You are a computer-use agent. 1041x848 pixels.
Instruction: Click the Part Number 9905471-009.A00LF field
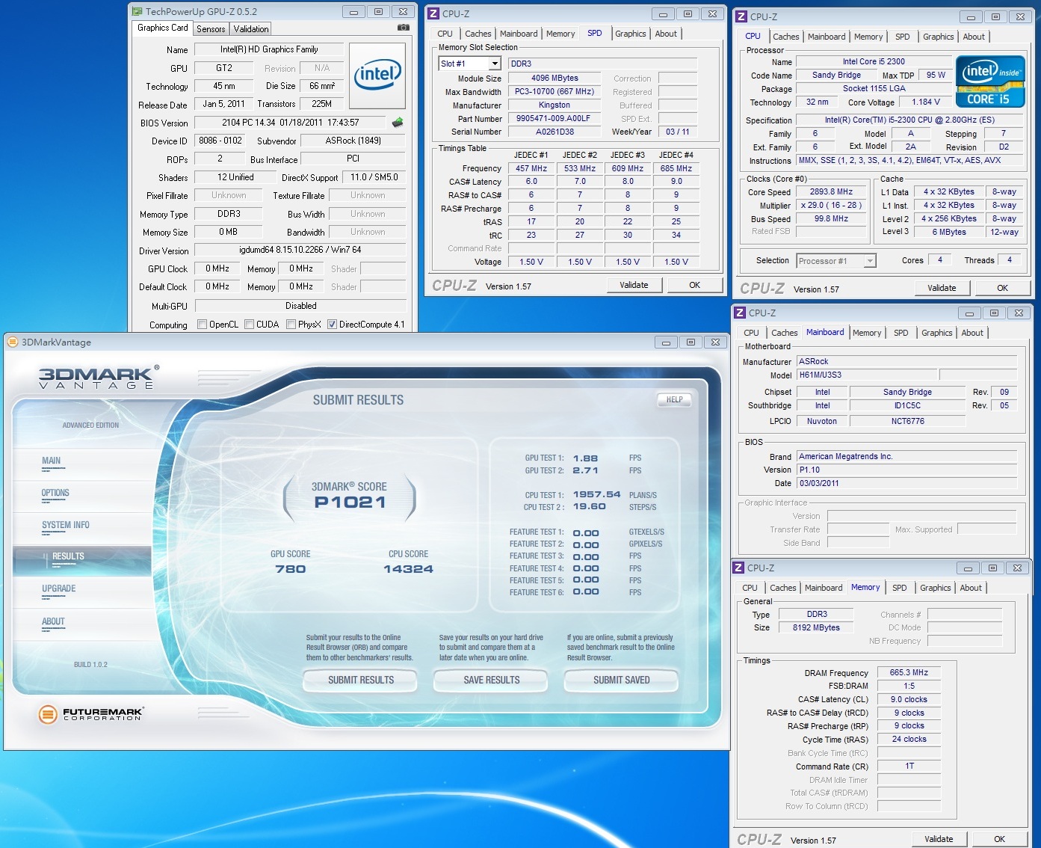553,118
